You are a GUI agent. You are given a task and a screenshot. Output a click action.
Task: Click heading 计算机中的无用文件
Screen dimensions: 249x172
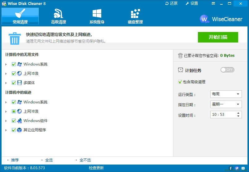pyautogui.click(x=22, y=55)
